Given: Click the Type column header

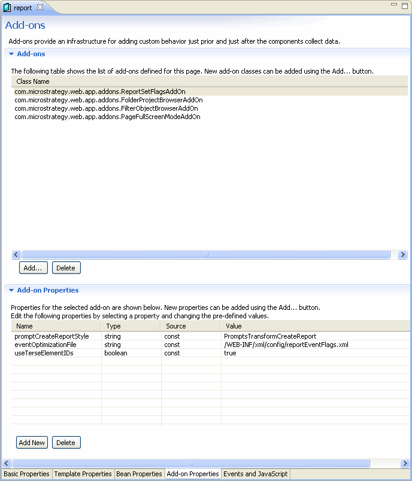Looking at the screenshot, I should pyautogui.click(x=131, y=326).
